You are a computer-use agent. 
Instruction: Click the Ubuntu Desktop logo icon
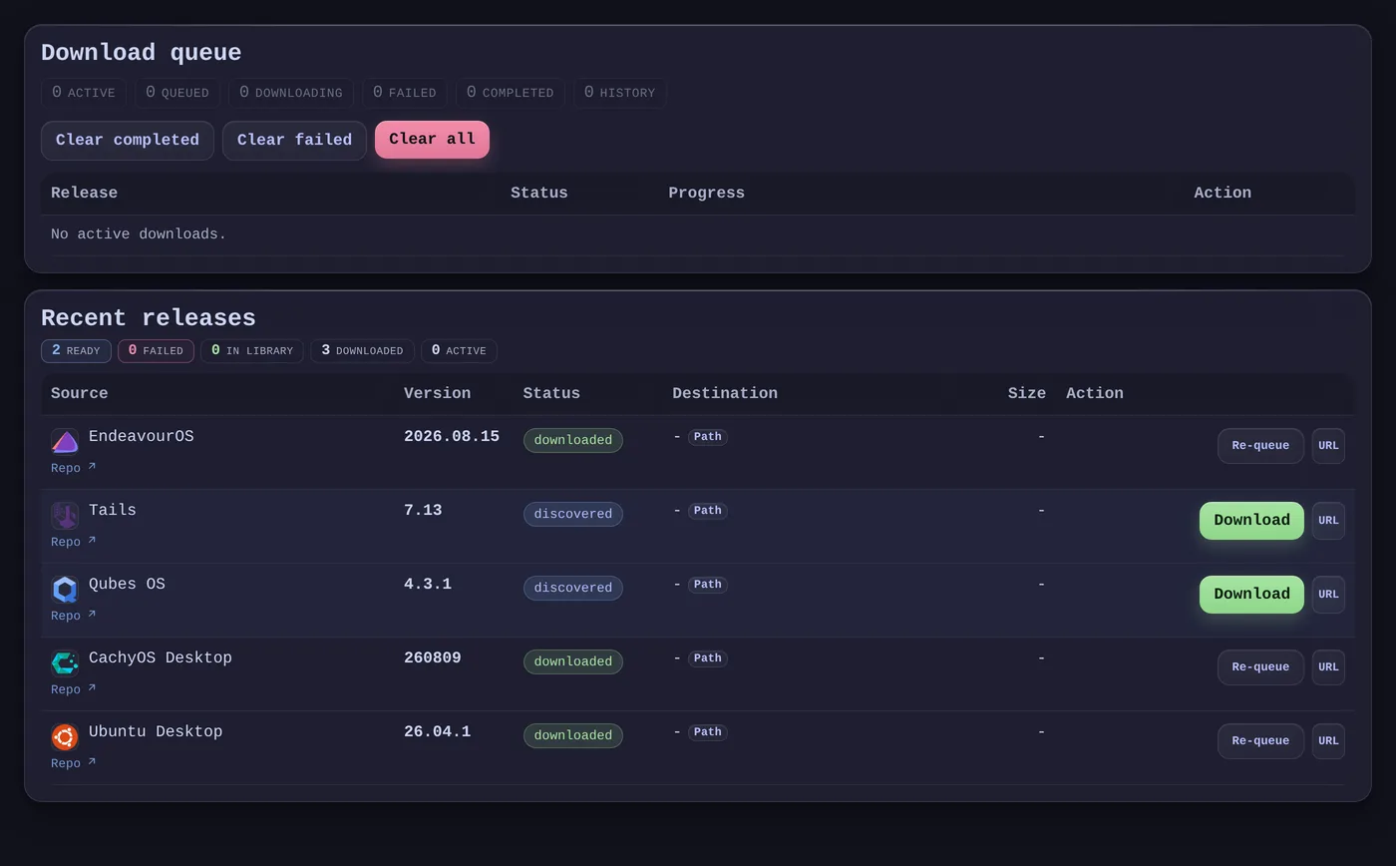click(x=65, y=736)
